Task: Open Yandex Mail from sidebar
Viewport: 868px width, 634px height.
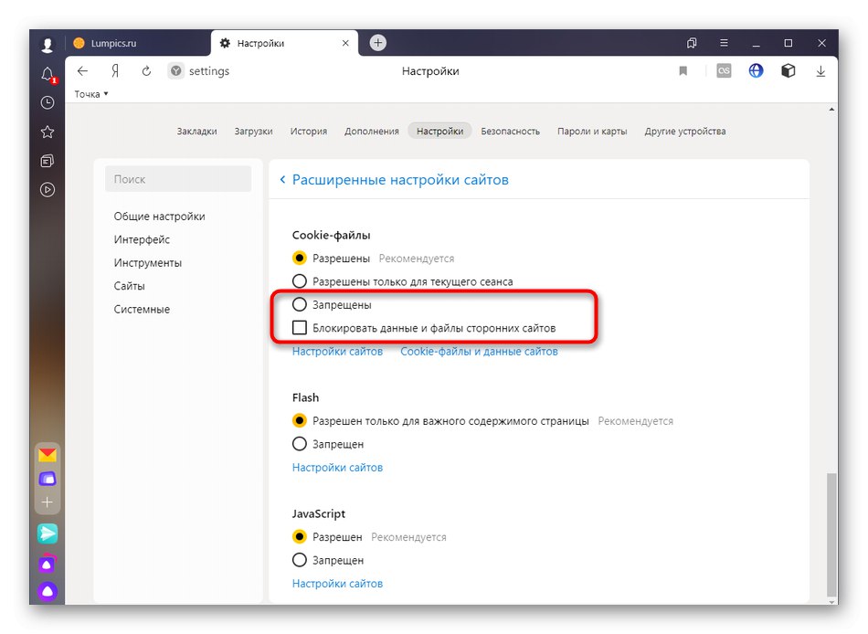Action: pos(48,455)
